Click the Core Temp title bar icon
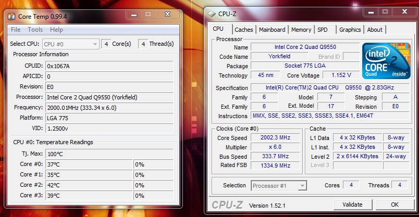The height and width of the screenshot is (217, 419). click(x=11, y=17)
